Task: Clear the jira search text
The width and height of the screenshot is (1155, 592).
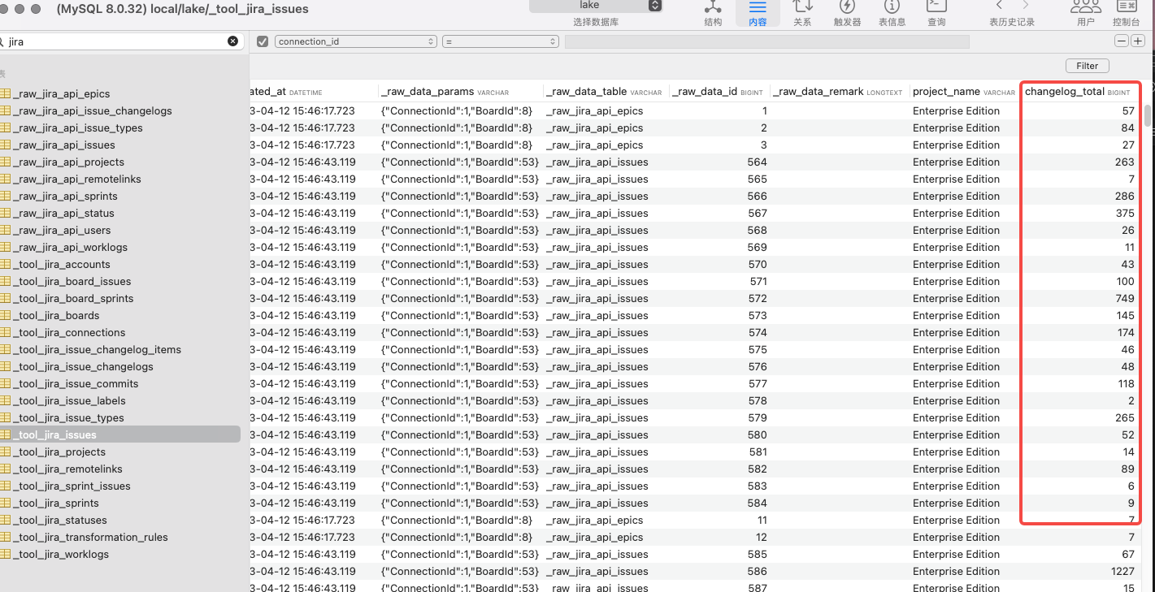Action: (x=233, y=41)
